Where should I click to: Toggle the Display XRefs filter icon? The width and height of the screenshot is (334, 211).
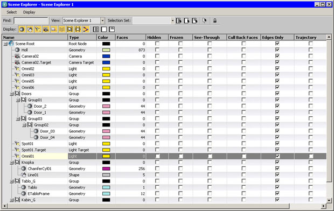coord(78,29)
